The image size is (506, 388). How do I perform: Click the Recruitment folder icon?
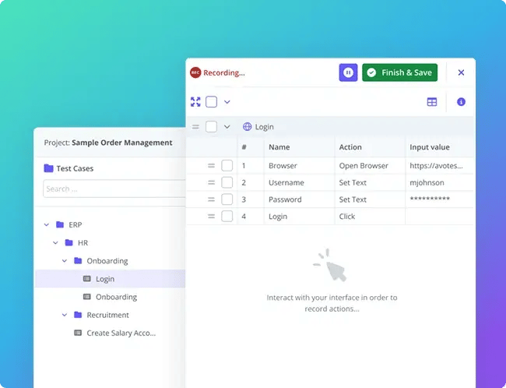click(78, 315)
